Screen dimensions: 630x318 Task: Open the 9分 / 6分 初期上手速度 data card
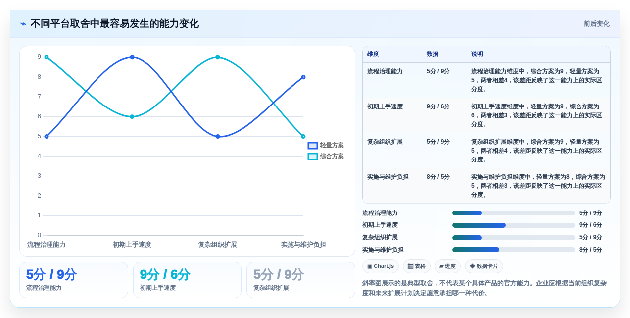click(187, 280)
